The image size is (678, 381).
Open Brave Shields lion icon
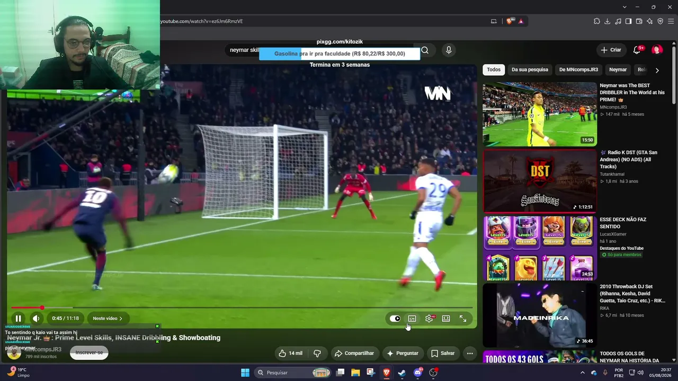[510, 21]
